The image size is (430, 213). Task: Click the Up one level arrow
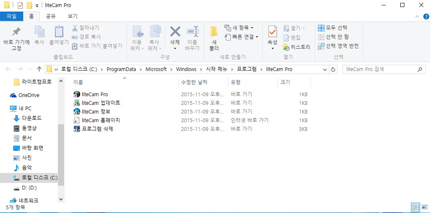(39, 69)
